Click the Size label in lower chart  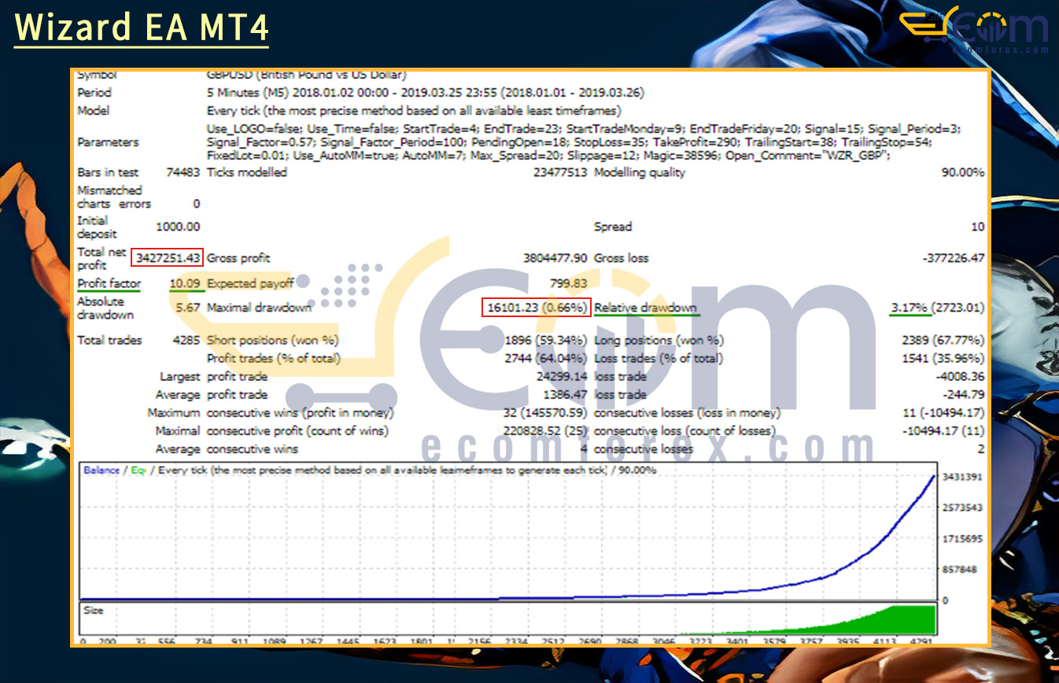click(x=93, y=610)
